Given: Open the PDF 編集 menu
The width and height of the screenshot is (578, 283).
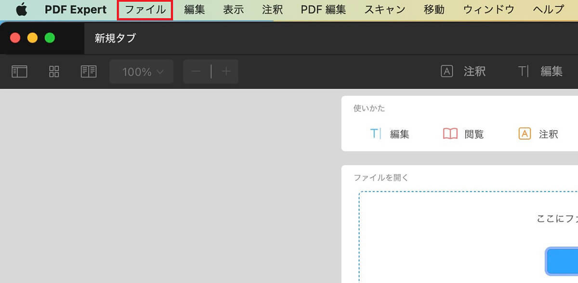Looking at the screenshot, I should coord(323,9).
